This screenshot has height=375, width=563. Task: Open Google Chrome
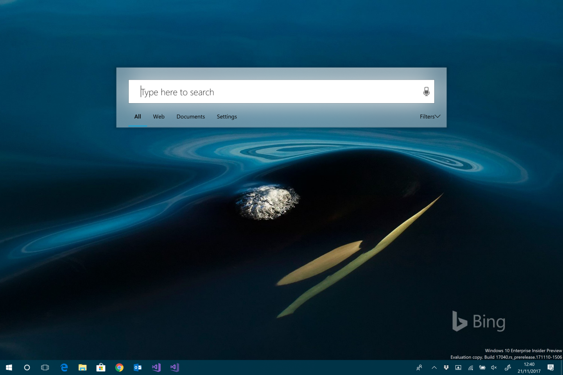tap(119, 367)
